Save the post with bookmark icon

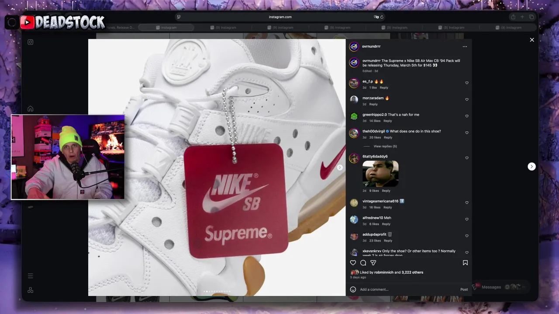(465, 263)
